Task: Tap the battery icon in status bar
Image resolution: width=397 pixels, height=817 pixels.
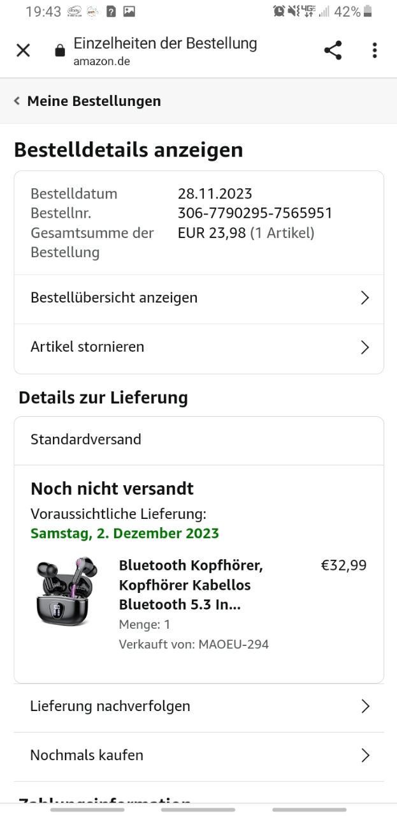Action: tap(368, 11)
